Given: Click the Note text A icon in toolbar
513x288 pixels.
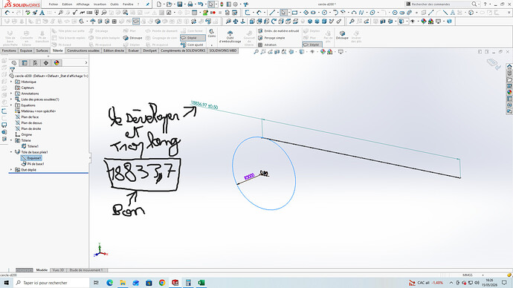Looking at the screenshot, I should (42, 13).
